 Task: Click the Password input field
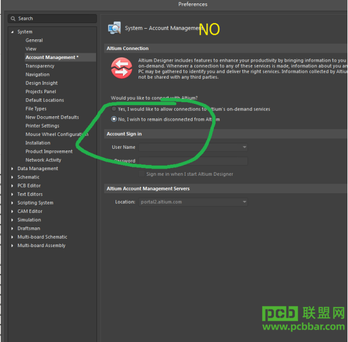pos(193,161)
